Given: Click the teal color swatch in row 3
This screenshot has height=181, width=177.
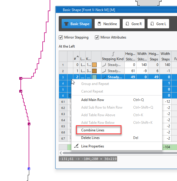Looking at the screenshot, I should click(x=94, y=77).
